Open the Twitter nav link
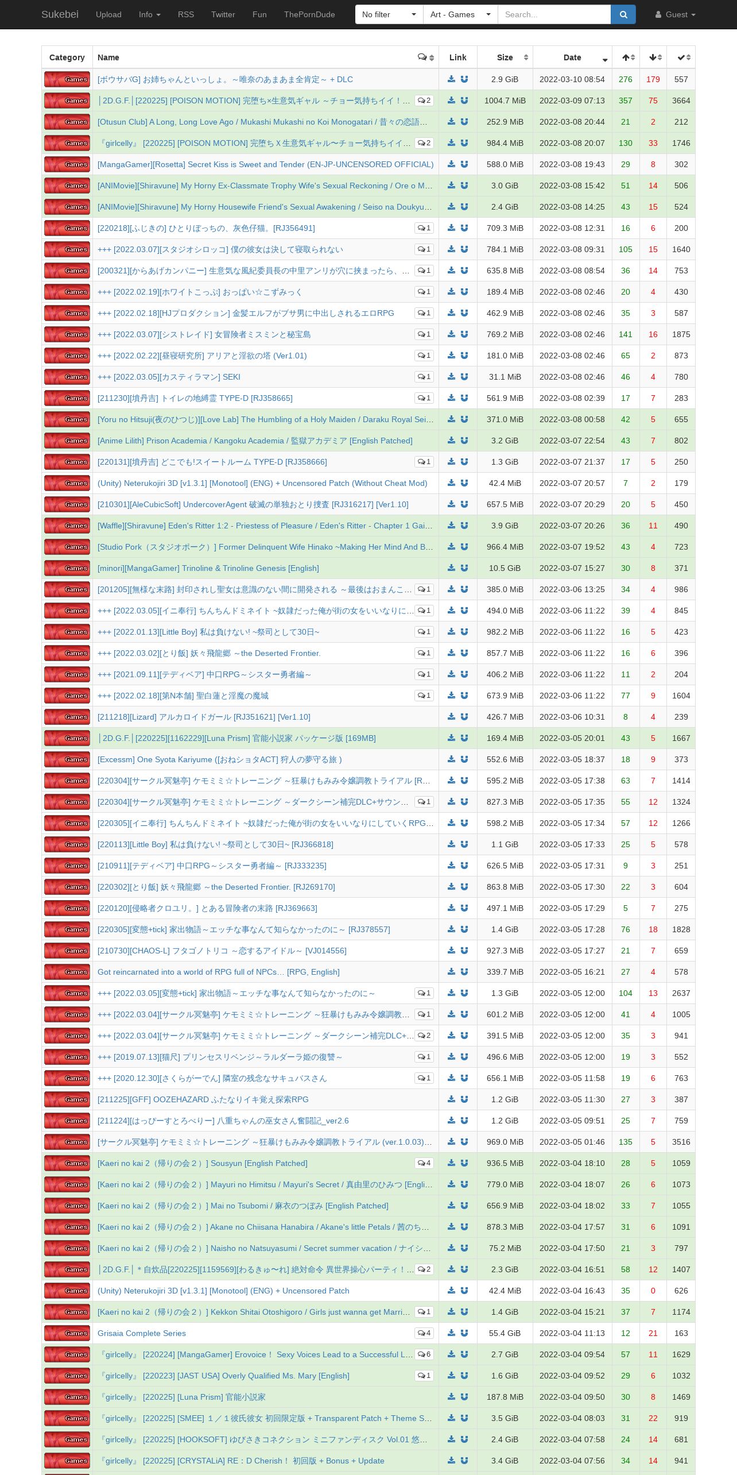 tap(223, 14)
